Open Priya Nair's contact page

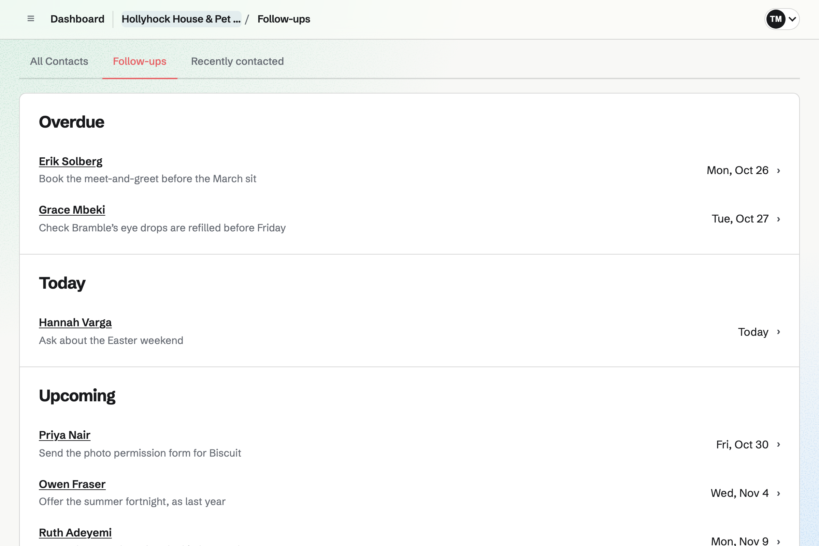coord(65,435)
